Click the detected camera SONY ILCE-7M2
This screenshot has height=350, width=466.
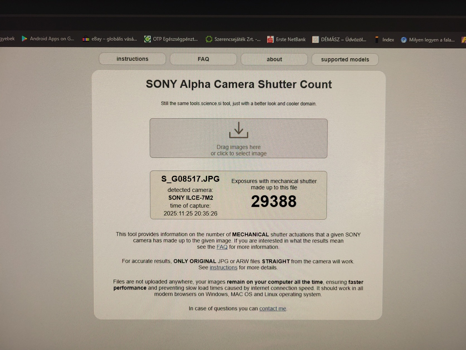click(191, 198)
